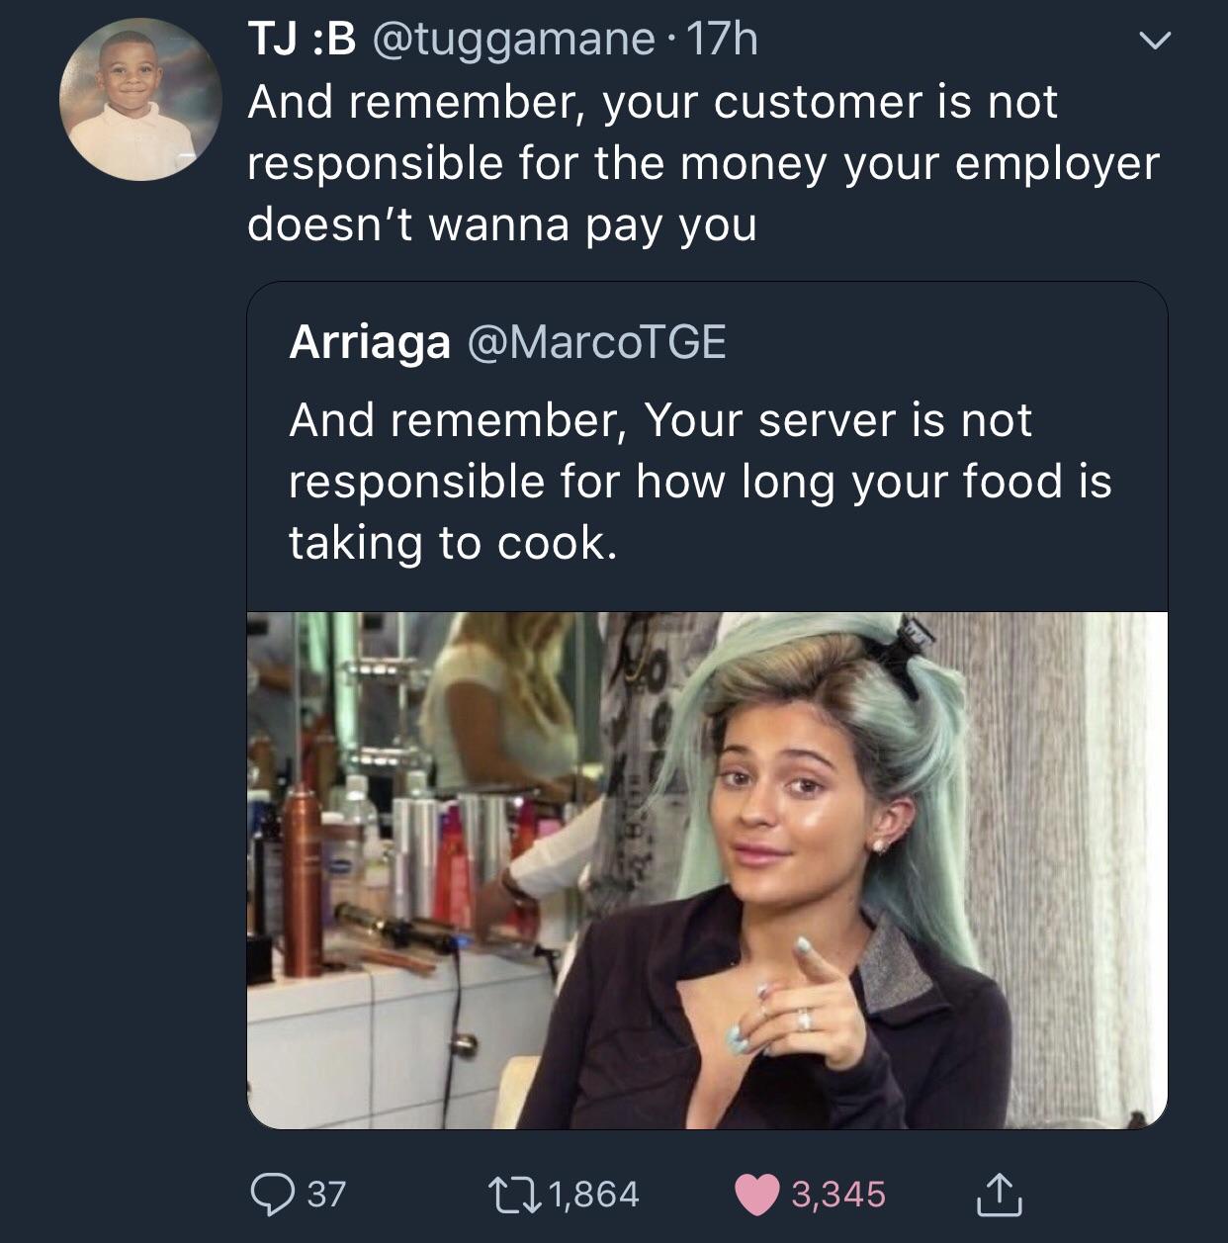The width and height of the screenshot is (1228, 1243).
Task: Open main tweet text about customer
Action: click(x=703, y=163)
